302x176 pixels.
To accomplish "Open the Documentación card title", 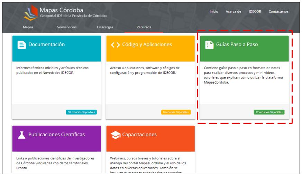I will [x=47, y=45].
